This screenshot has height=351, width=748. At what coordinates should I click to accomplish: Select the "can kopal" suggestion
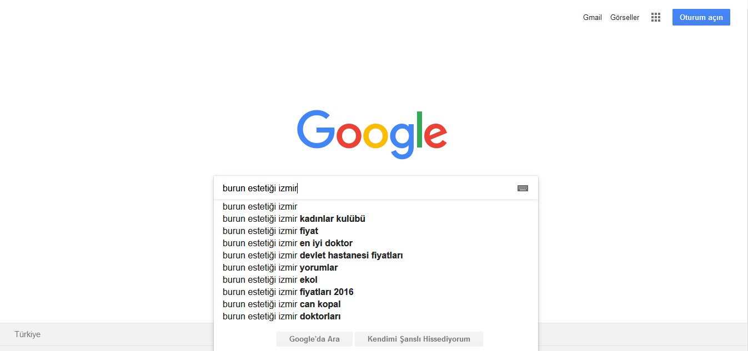point(376,304)
